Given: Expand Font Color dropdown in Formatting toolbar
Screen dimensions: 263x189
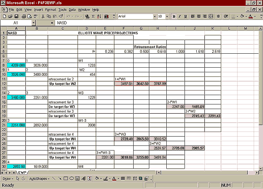Looking at the screenshot, I should 255,16.
